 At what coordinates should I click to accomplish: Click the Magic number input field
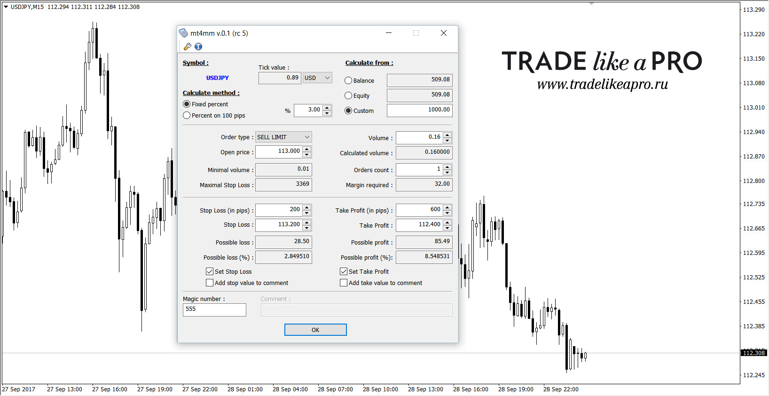[214, 310]
